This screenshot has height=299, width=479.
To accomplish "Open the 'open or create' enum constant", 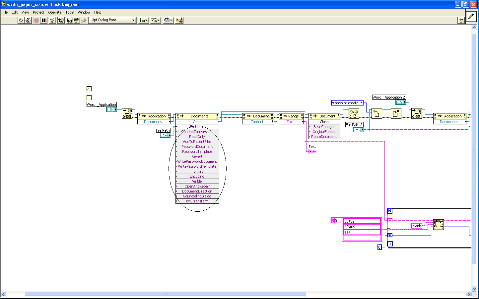I will point(347,103).
